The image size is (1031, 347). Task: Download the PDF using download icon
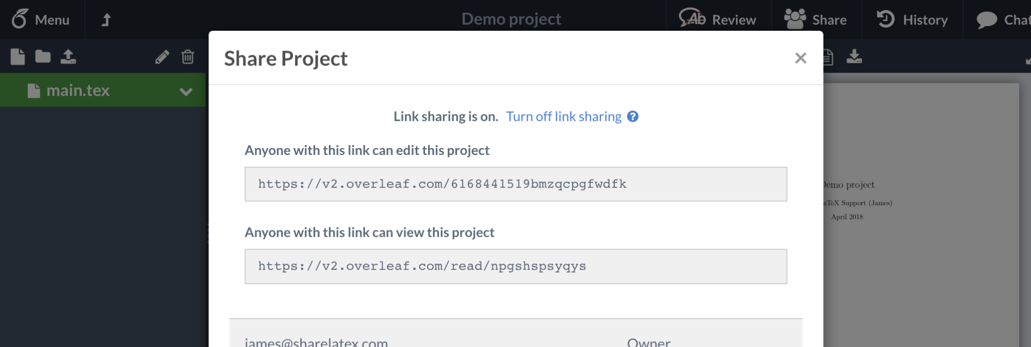click(x=854, y=56)
